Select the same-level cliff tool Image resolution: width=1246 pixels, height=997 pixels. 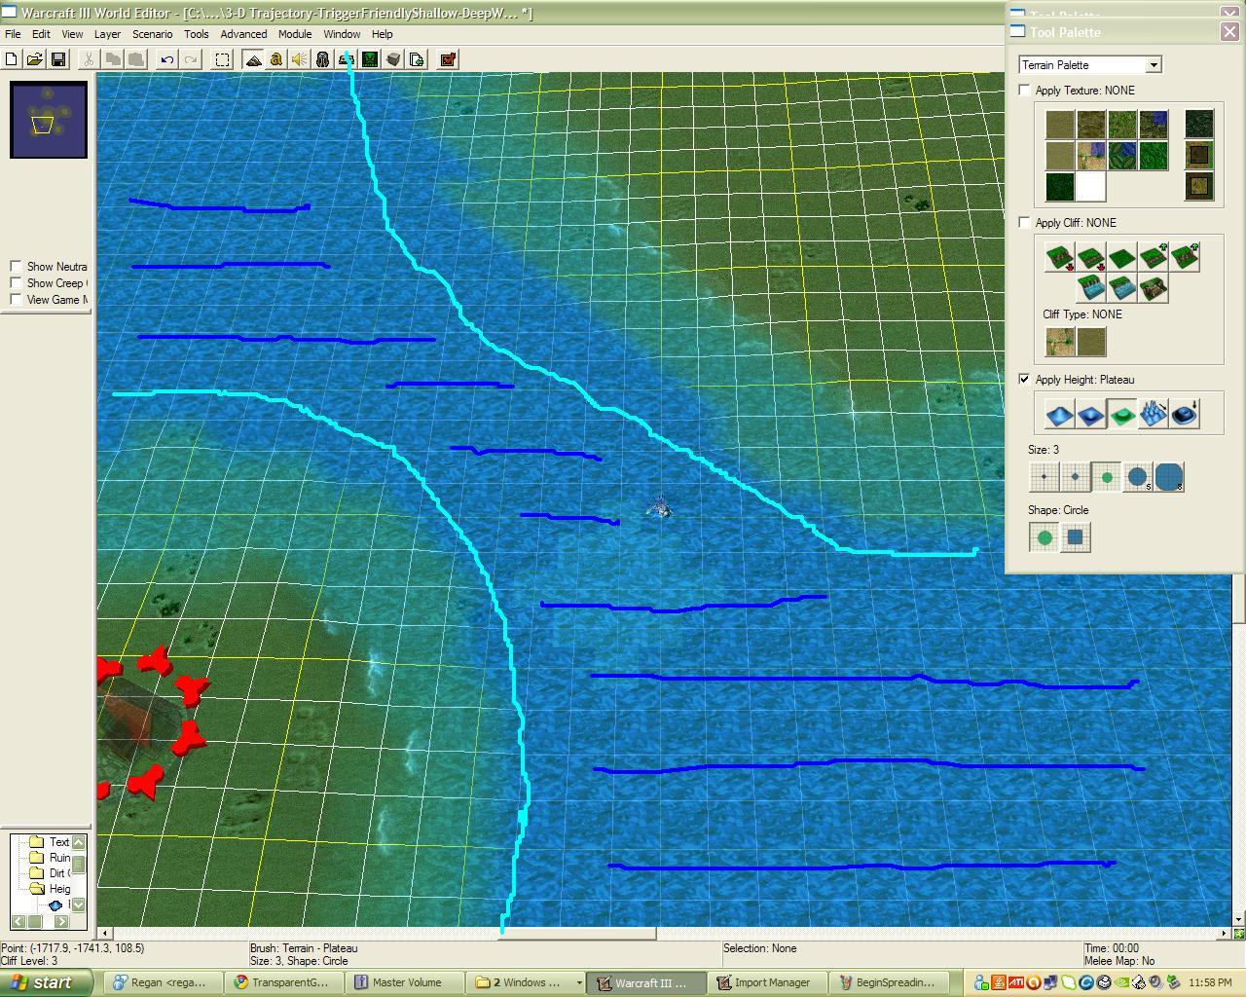(x=1121, y=257)
